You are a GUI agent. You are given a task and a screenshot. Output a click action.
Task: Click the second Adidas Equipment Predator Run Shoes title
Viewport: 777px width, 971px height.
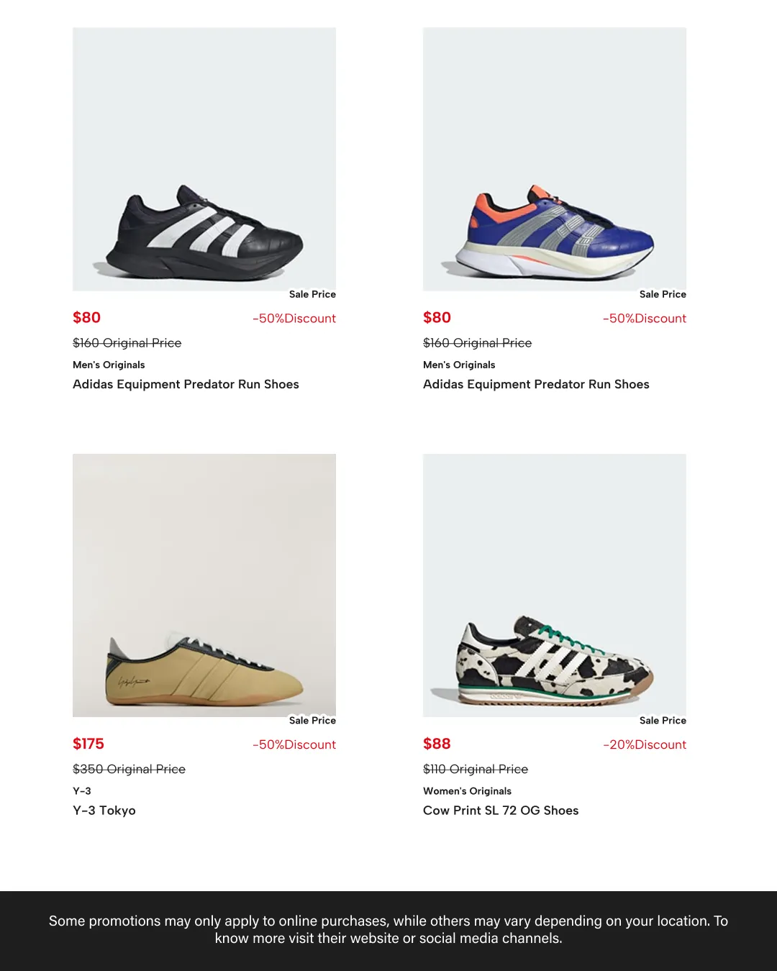pyautogui.click(x=536, y=384)
